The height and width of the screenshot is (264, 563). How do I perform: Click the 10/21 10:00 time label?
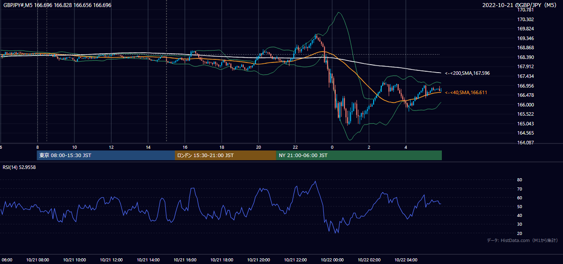click(x=74, y=260)
